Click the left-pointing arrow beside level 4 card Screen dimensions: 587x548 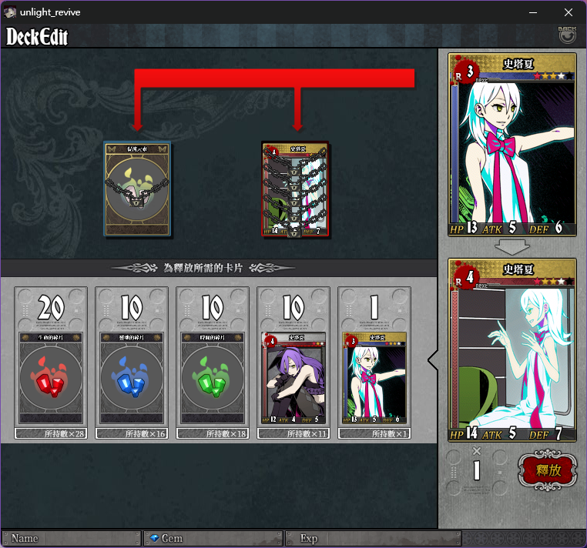point(433,360)
